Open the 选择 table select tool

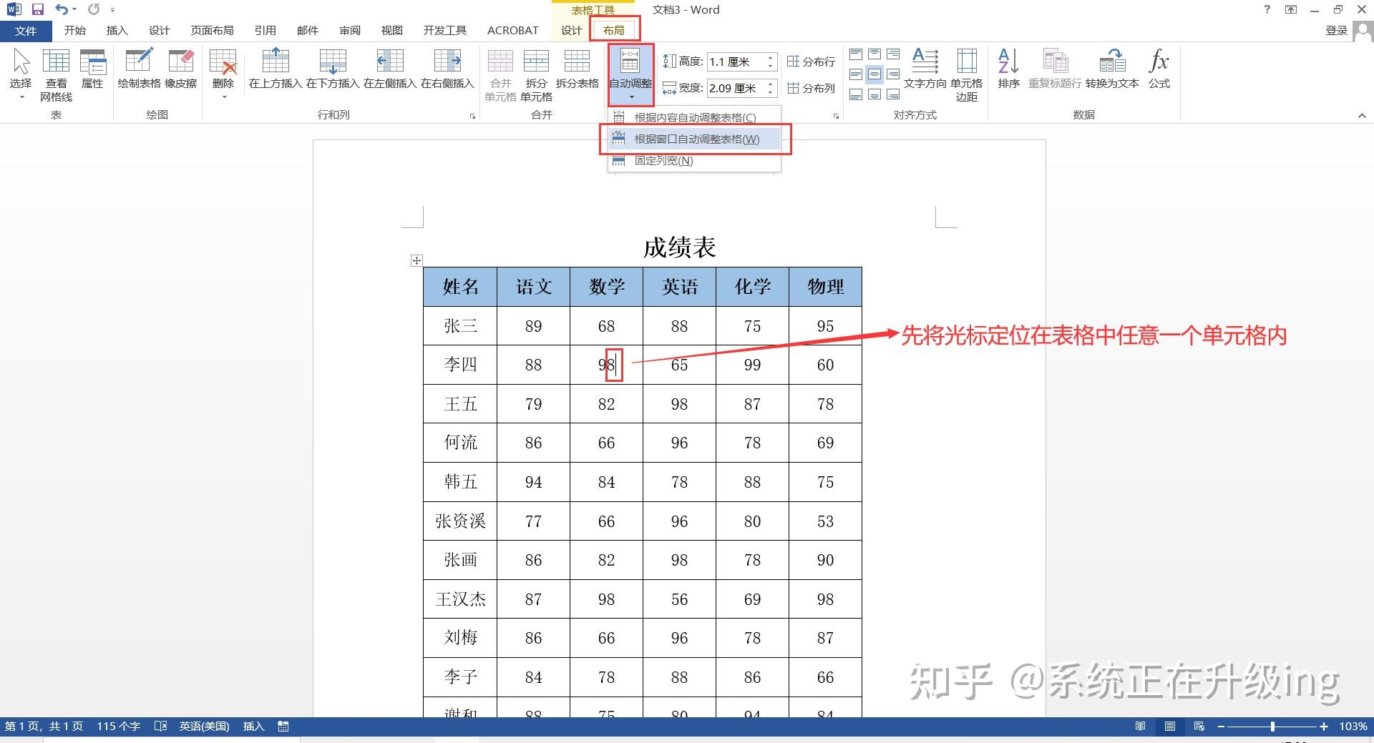pyautogui.click(x=21, y=74)
